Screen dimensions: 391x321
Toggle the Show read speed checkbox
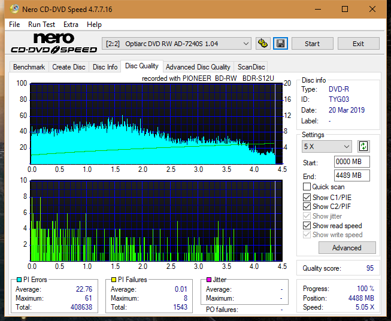tap(307, 225)
